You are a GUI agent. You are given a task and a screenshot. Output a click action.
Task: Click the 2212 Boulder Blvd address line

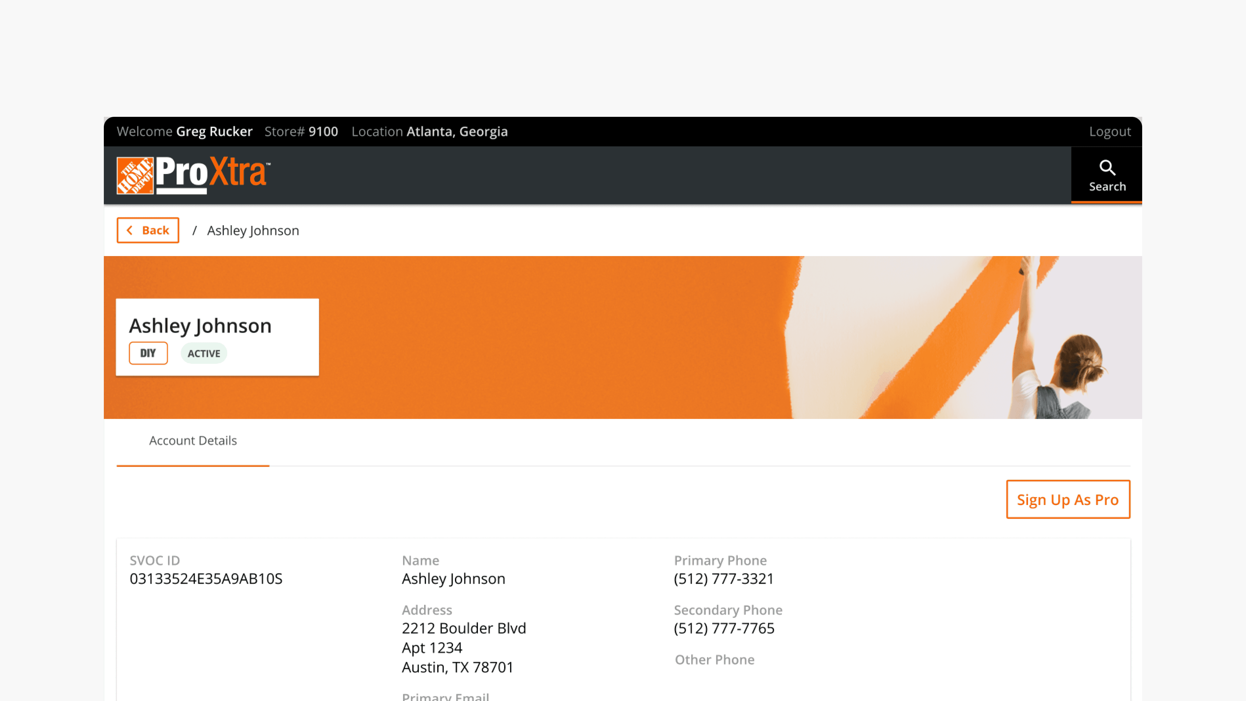[463, 628]
